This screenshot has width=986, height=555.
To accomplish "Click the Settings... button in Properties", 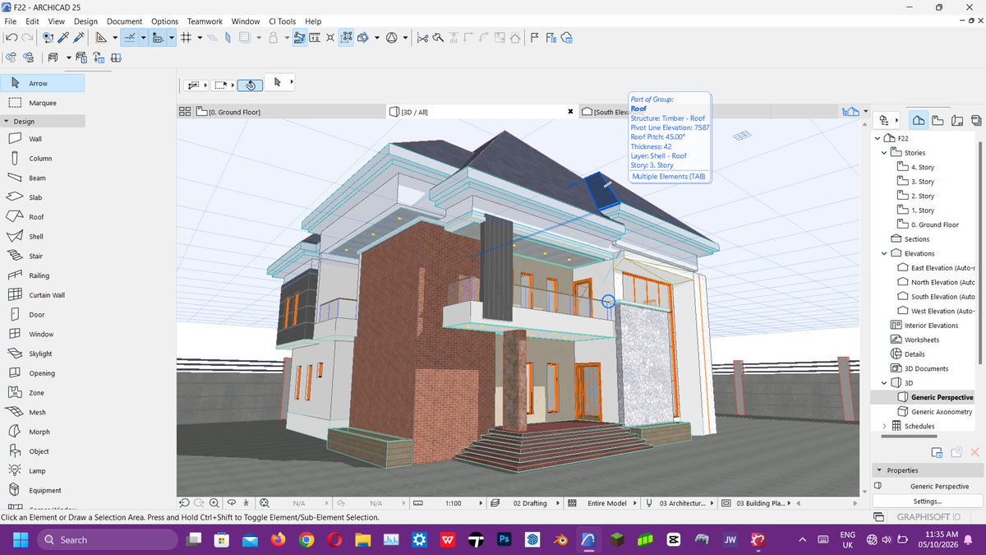I will click(x=927, y=501).
